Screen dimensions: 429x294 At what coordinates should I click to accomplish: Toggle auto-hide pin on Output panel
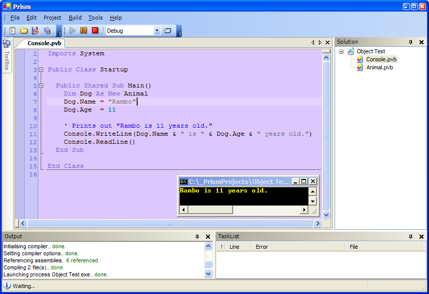pos(197,236)
